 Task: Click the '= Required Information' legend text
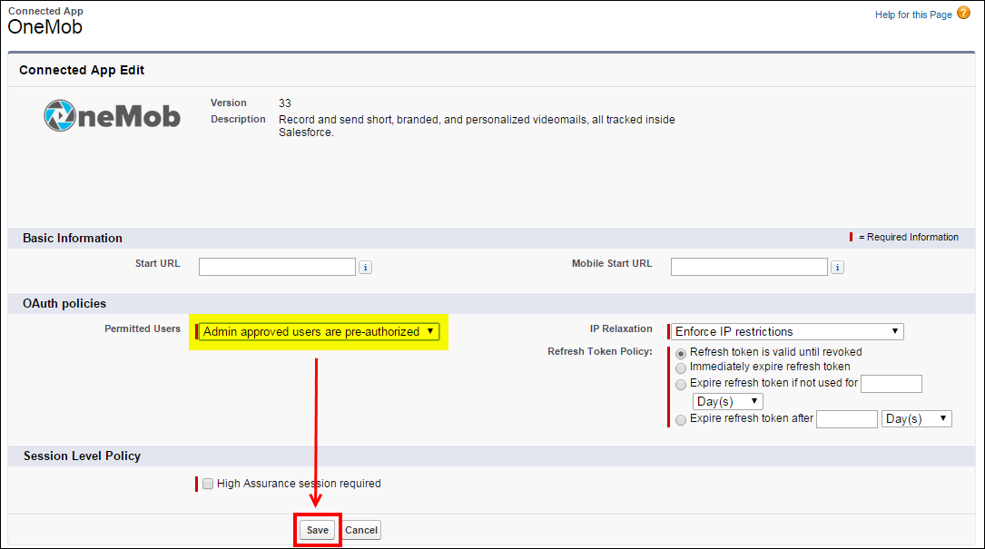coord(909,237)
